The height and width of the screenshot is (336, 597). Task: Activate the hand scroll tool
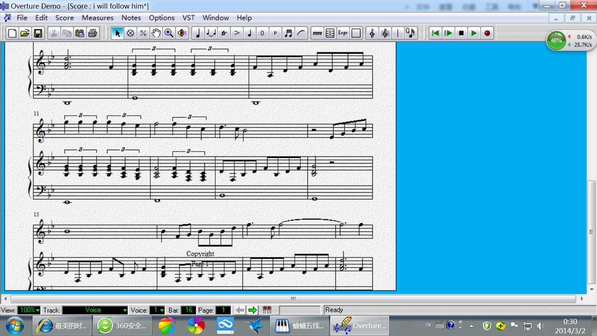[x=156, y=33]
